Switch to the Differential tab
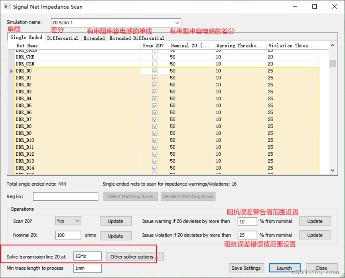This screenshot has height=278, width=345. pos(63,38)
